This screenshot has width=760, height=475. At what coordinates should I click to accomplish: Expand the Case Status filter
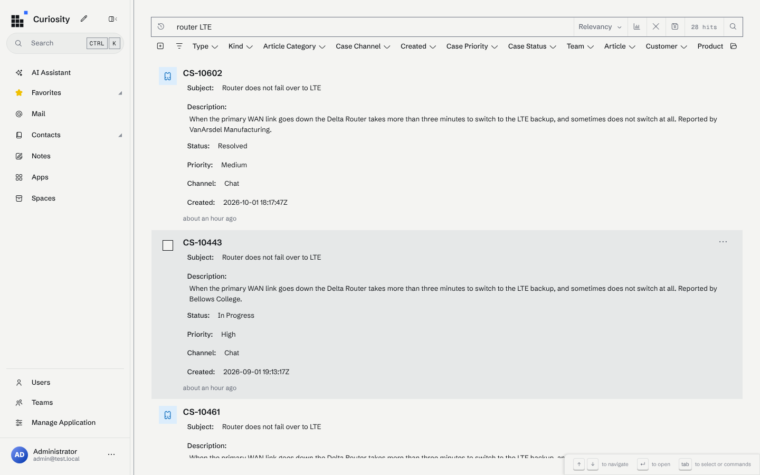pyautogui.click(x=532, y=46)
